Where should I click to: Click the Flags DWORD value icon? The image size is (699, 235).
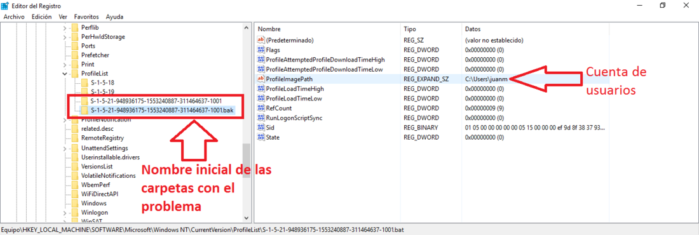click(261, 50)
